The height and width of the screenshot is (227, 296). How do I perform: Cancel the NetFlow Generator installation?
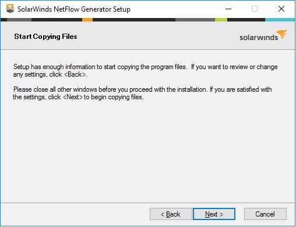pos(265,214)
